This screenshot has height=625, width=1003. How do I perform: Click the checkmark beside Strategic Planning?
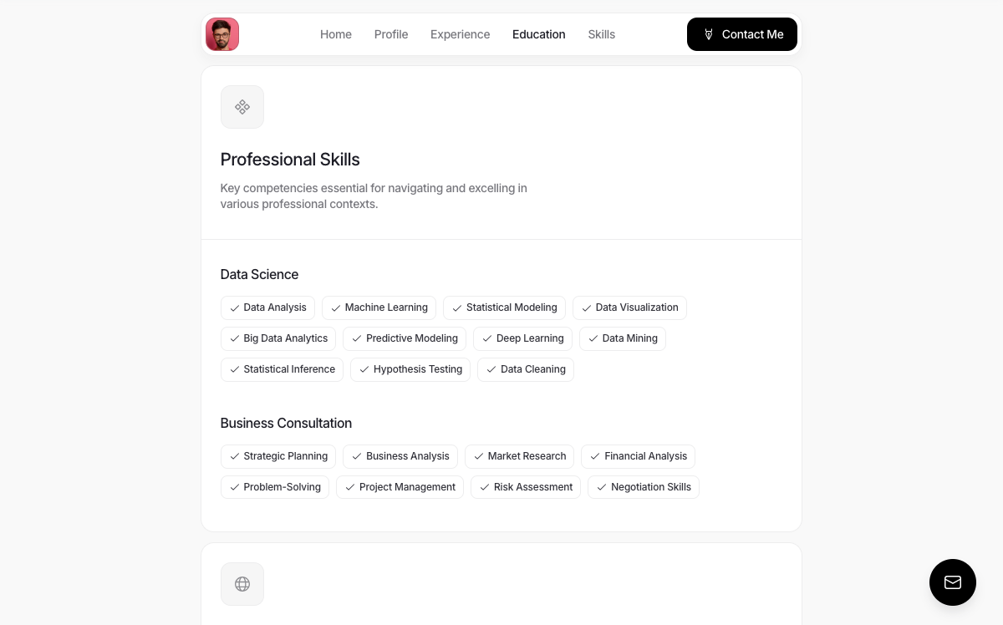coord(235,457)
